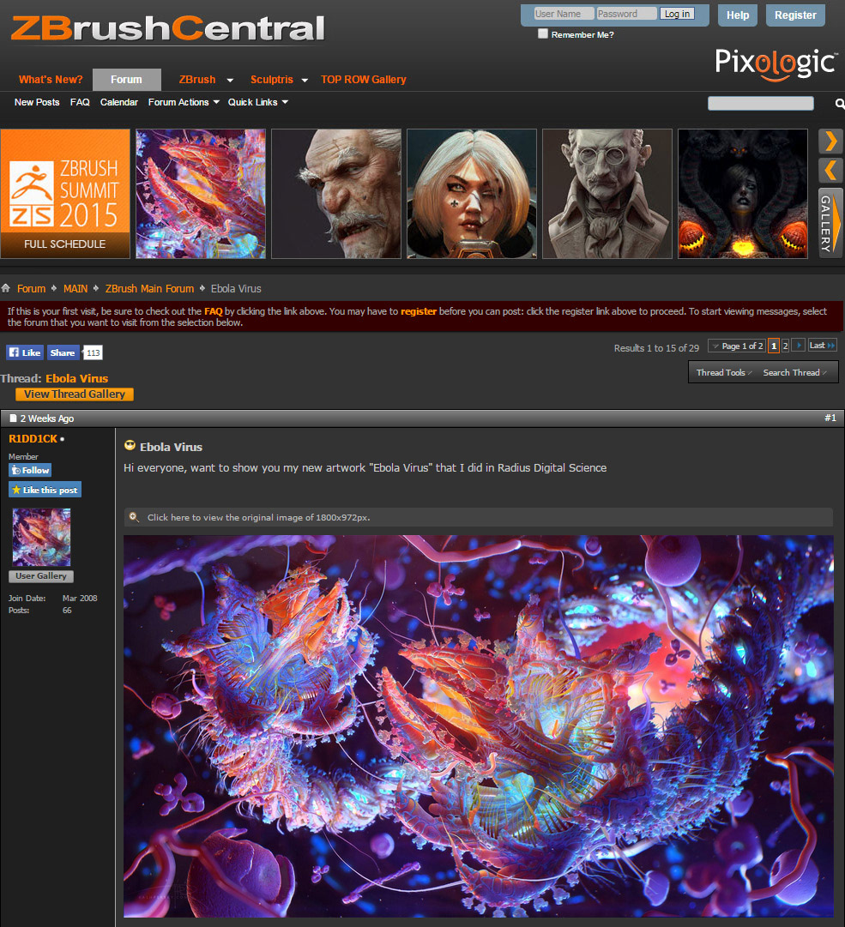The image size is (845, 927).
Task: Click the ZBrushCentral logo
Action: tap(168, 28)
